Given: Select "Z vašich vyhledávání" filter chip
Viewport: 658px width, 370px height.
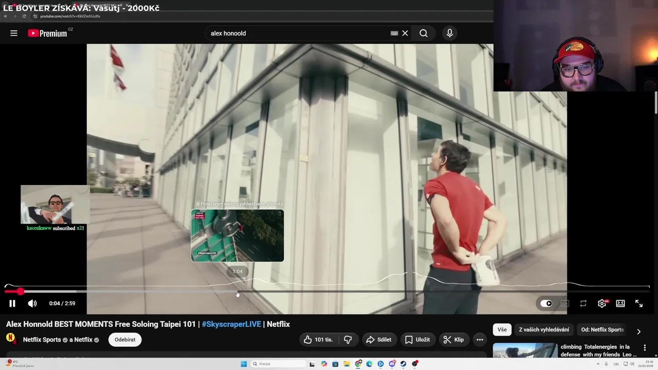Looking at the screenshot, I should pos(544,330).
